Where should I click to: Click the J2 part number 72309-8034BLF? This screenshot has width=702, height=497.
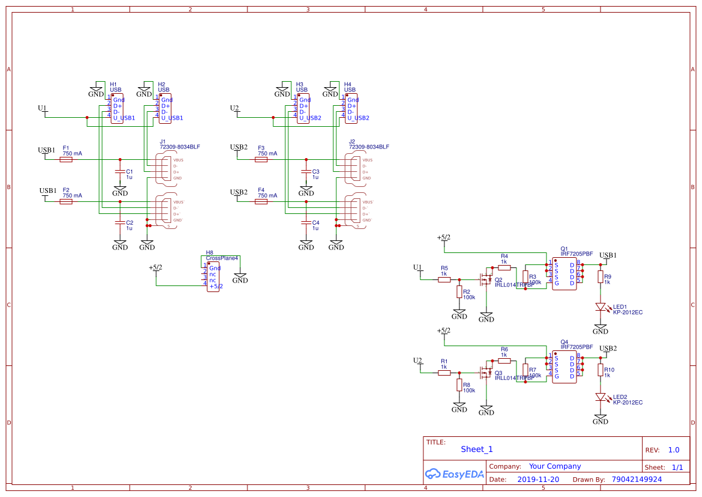369,147
